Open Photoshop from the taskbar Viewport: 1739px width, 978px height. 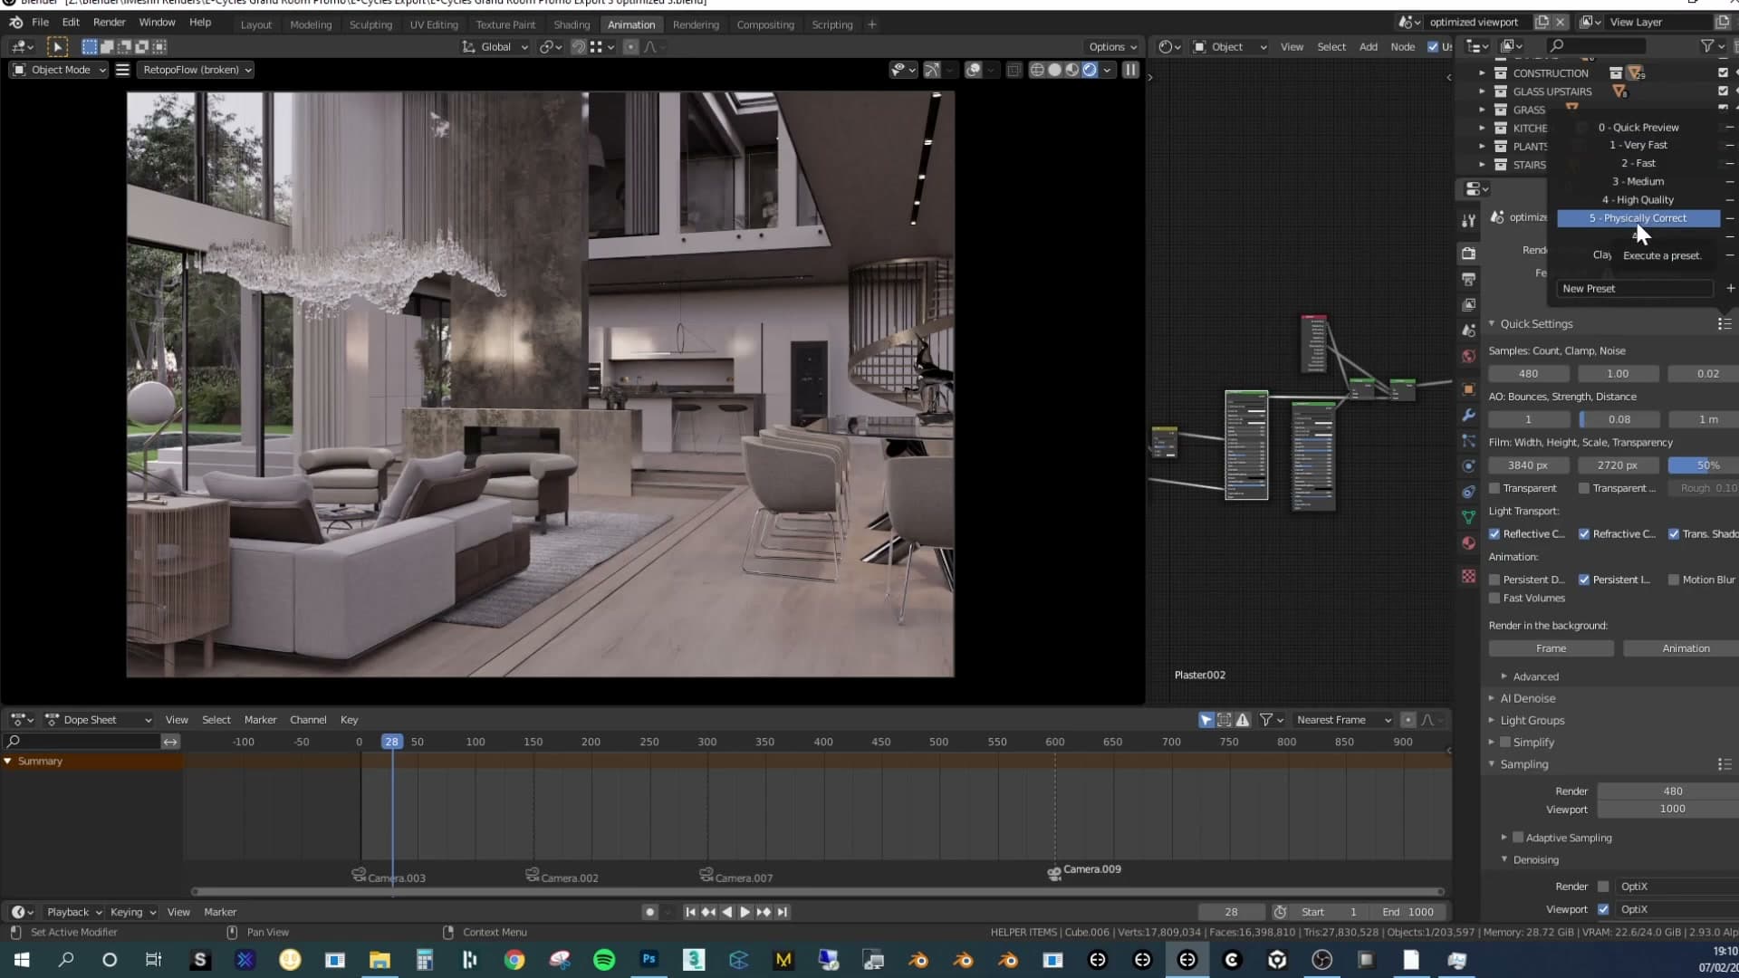click(x=649, y=960)
